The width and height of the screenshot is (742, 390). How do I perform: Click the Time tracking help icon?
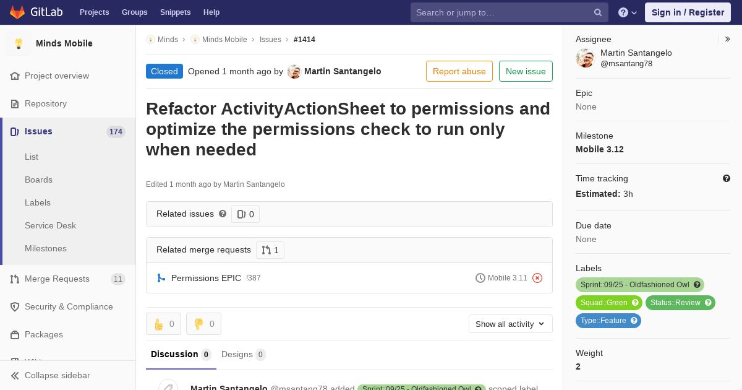coord(727,178)
